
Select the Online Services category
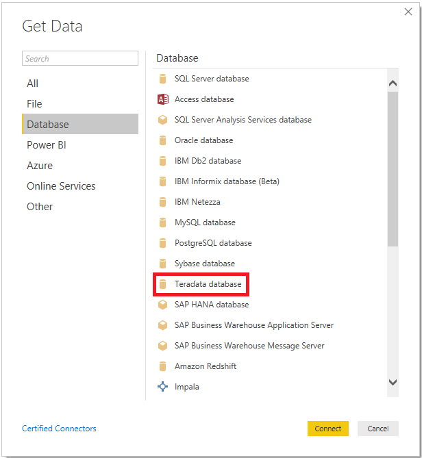point(80,186)
